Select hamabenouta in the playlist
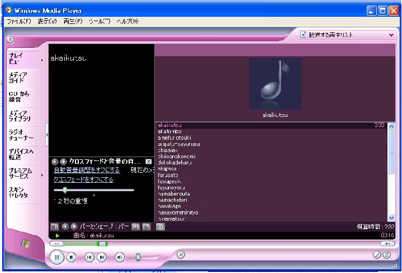Screen dimensions: 402x273 tap(272, 193)
